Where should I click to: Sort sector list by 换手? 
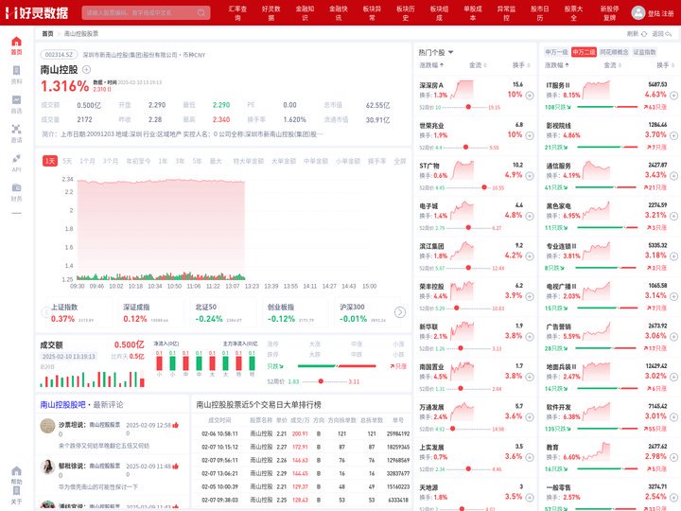665,65
